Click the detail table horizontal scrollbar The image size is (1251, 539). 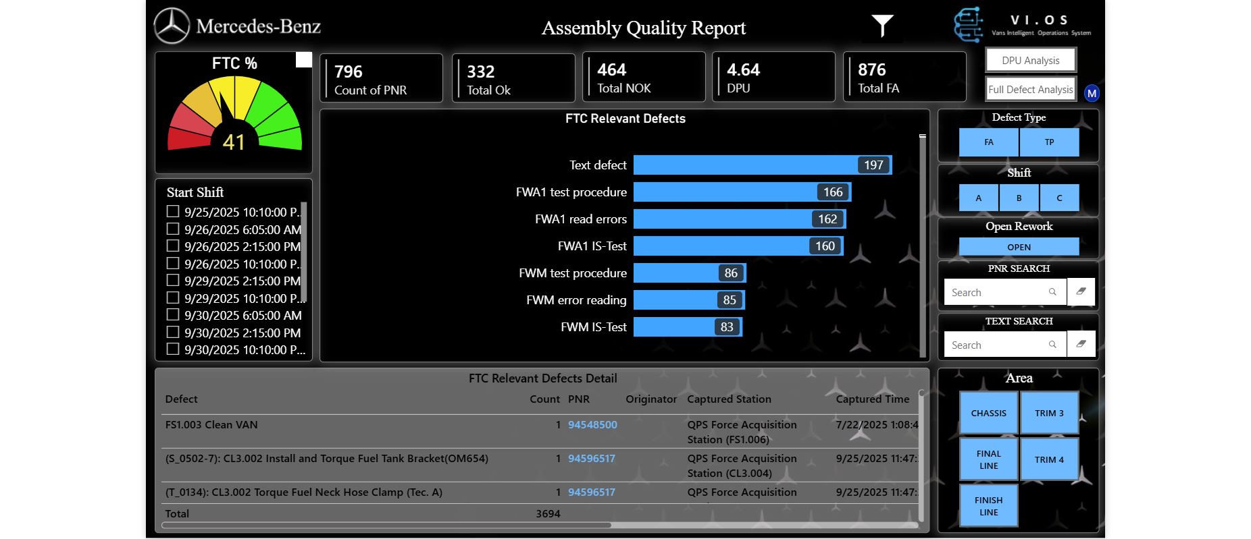click(386, 525)
